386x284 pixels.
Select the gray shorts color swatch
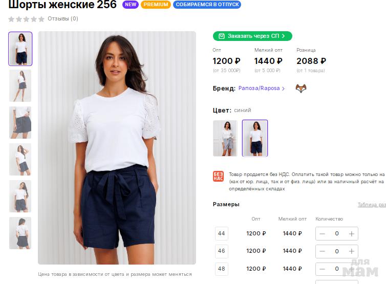click(x=225, y=138)
